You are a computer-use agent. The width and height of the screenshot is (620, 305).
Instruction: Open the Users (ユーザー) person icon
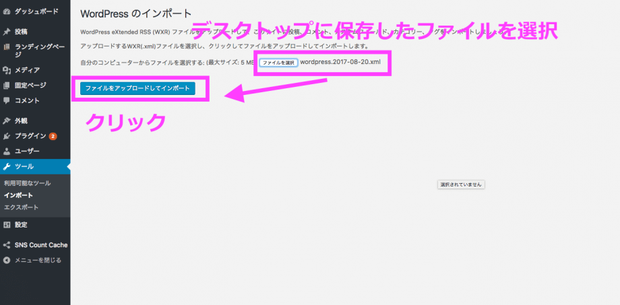point(7,151)
